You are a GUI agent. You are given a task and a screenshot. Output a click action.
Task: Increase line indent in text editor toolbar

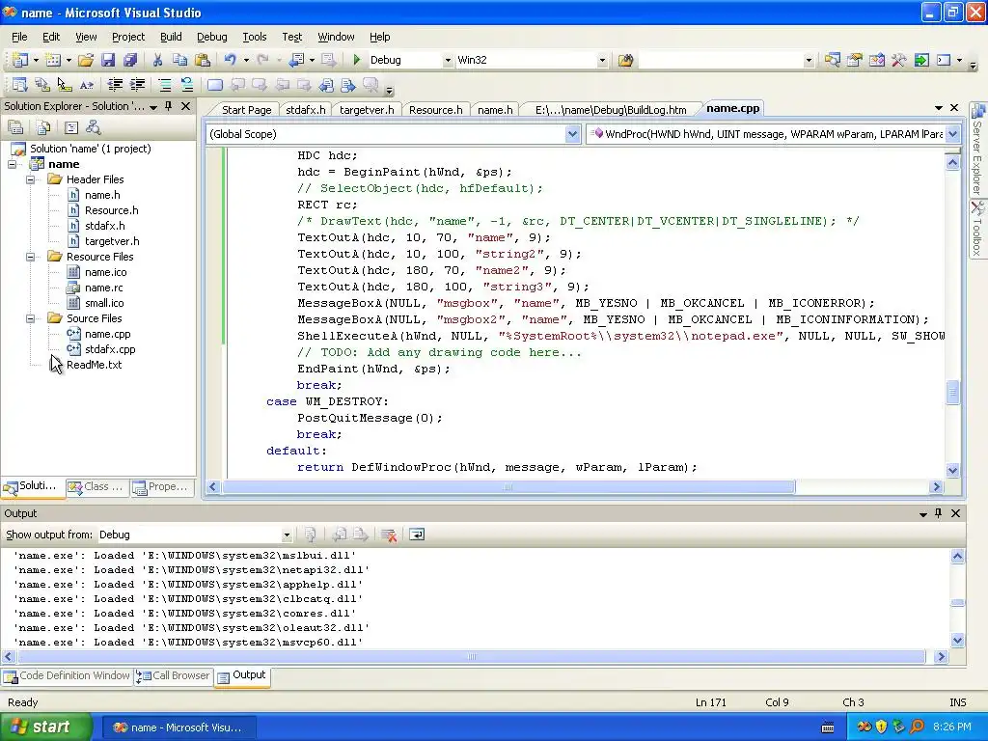[137, 85]
